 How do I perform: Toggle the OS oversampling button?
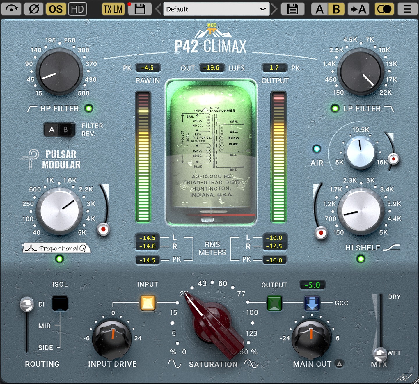click(56, 9)
